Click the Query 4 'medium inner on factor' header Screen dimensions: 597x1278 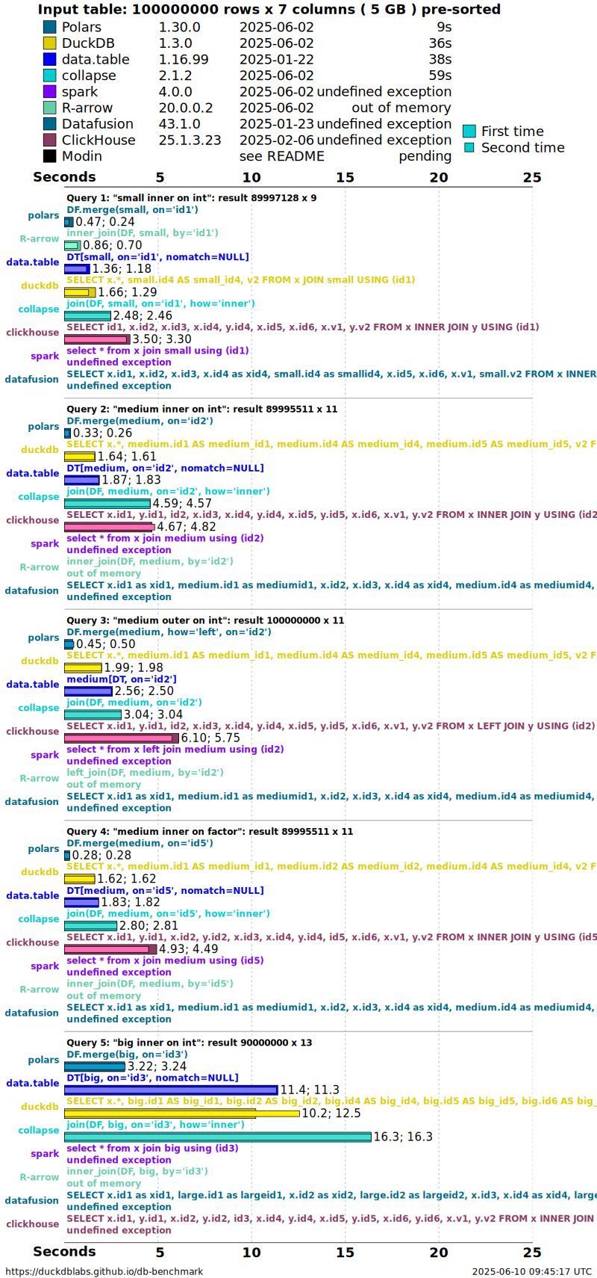(210, 831)
